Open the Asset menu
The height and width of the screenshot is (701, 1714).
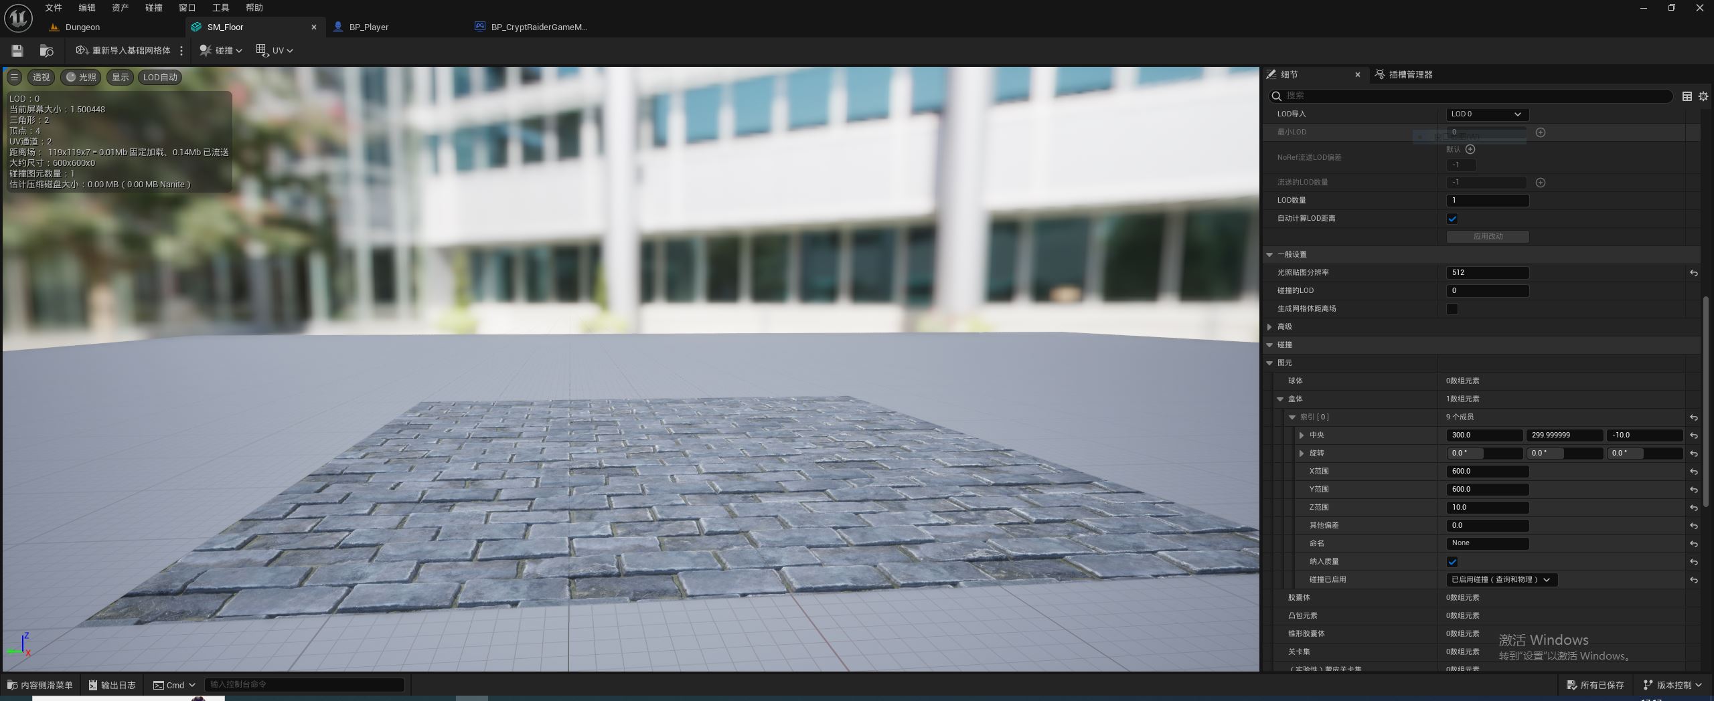point(121,7)
